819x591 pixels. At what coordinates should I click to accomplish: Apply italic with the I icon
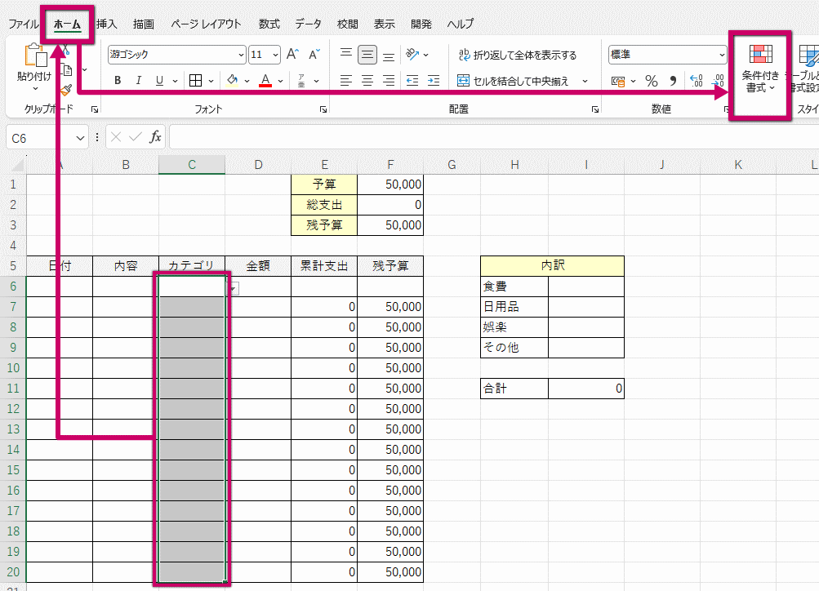point(138,81)
